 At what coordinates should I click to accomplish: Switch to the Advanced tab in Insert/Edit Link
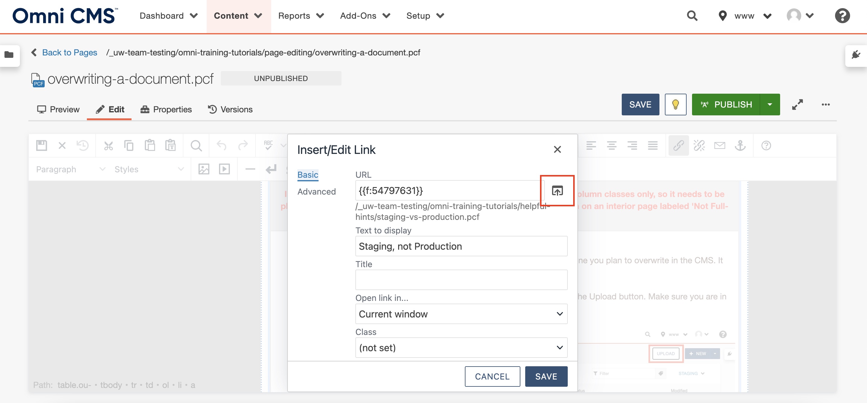(317, 192)
